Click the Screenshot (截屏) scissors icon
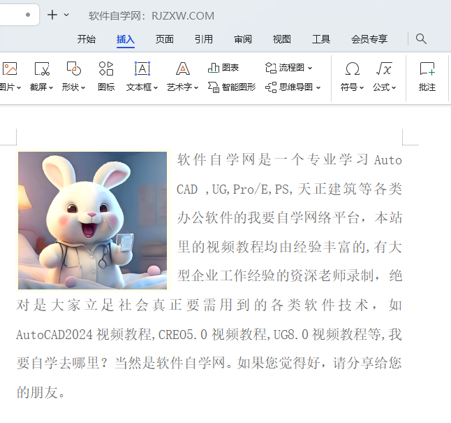 click(42, 69)
